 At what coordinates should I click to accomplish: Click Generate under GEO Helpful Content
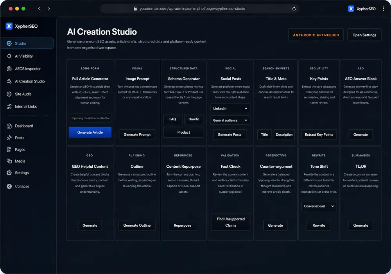[x=90, y=226]
